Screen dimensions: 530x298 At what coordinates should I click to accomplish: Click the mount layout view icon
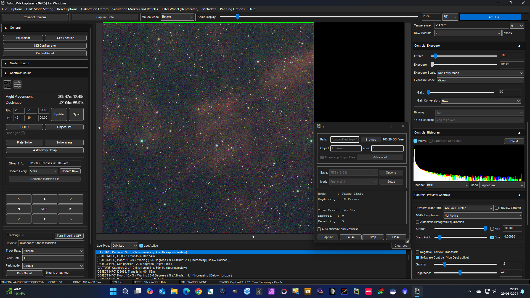coord(7,84)
